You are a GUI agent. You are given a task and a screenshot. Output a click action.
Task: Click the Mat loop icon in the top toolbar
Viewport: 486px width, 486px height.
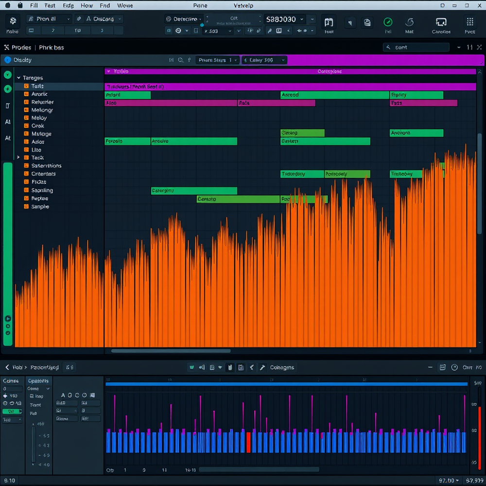point(409,22)
